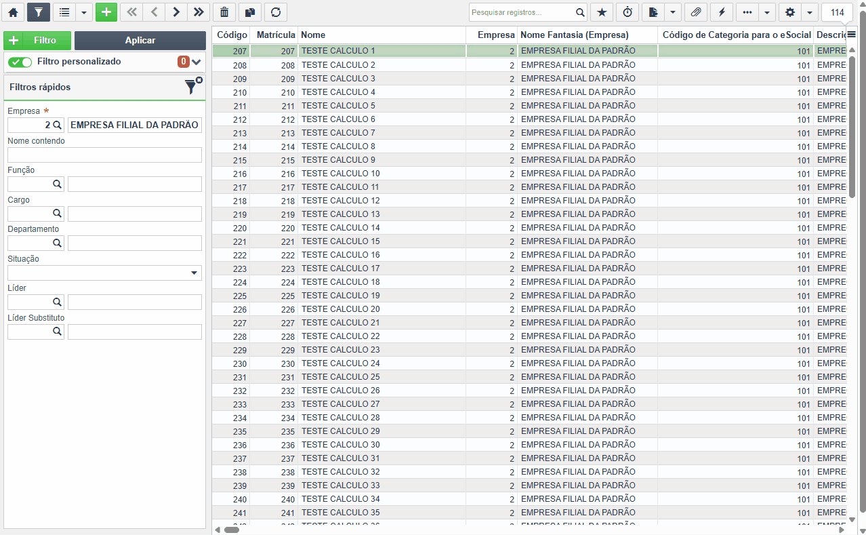
Task: Jump to the last record
Action: [199, 12]
